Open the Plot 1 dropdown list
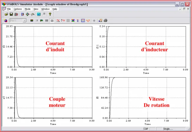Viewport: 192px width, 132px height. click(x=24, y=21)
